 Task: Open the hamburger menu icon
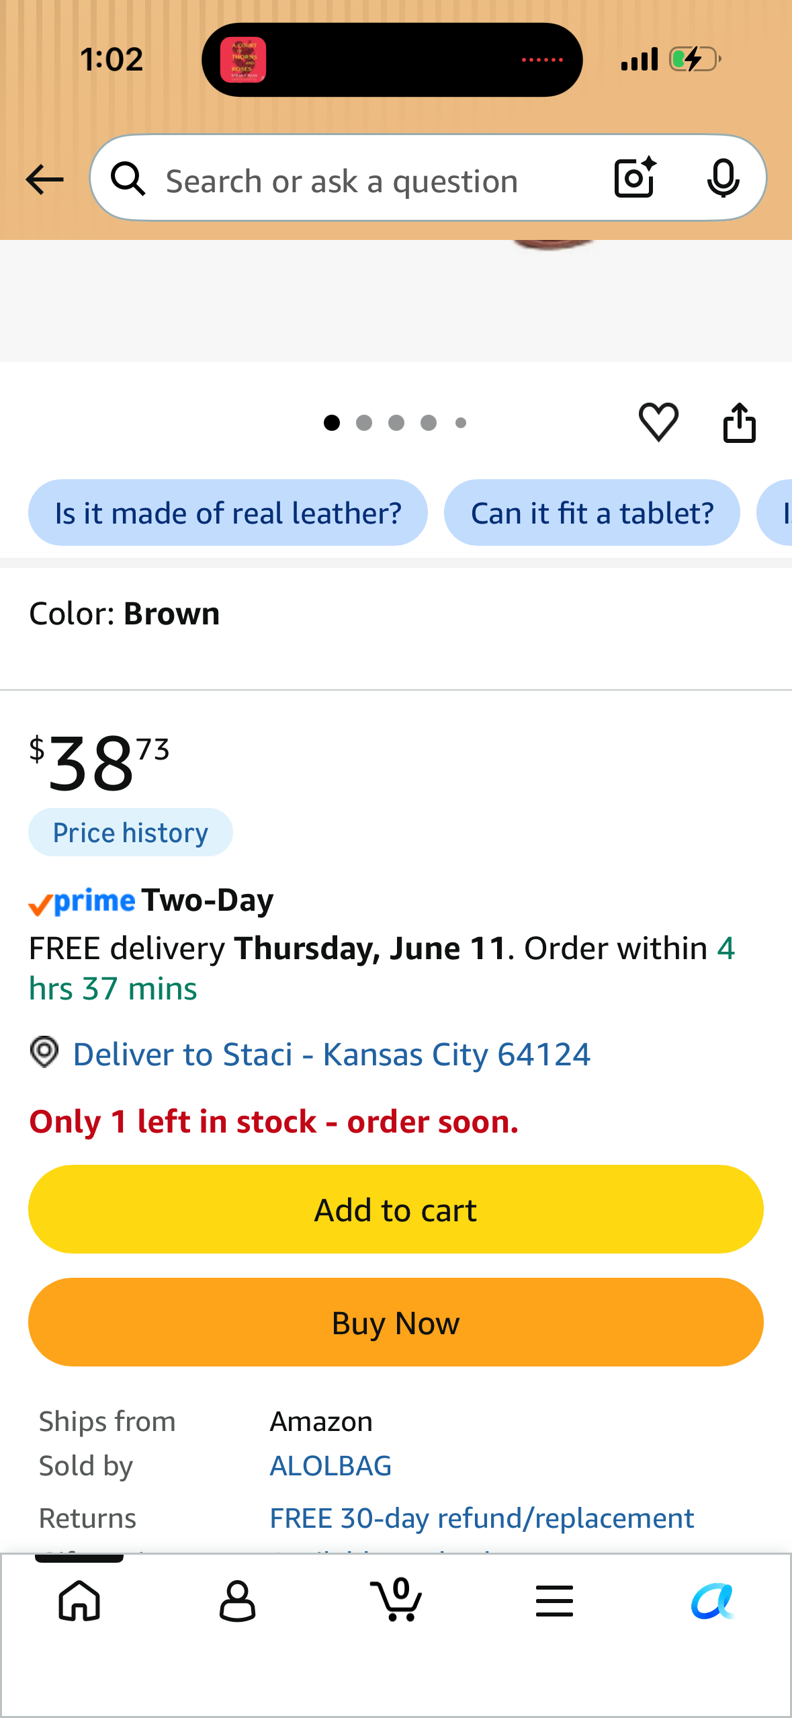(554, 1600)
